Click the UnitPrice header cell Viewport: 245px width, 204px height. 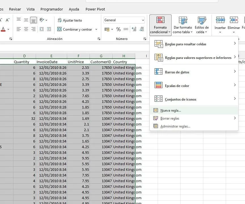point(79,62)
